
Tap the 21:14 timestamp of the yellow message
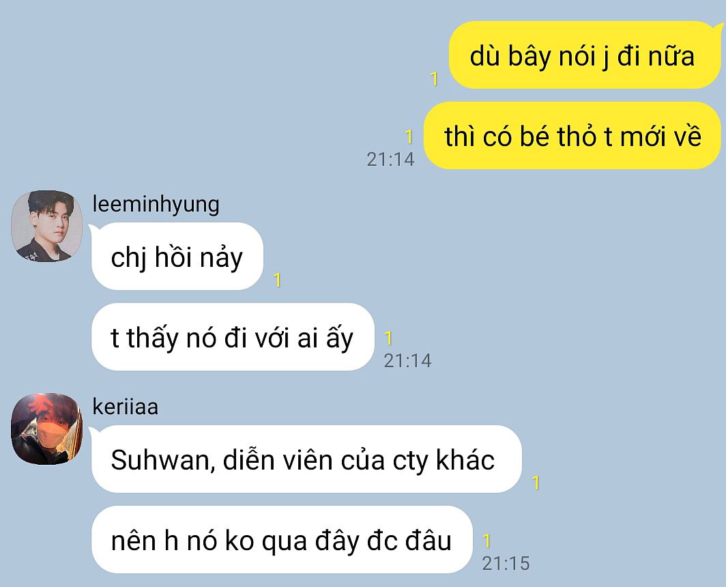pos(390,159)
